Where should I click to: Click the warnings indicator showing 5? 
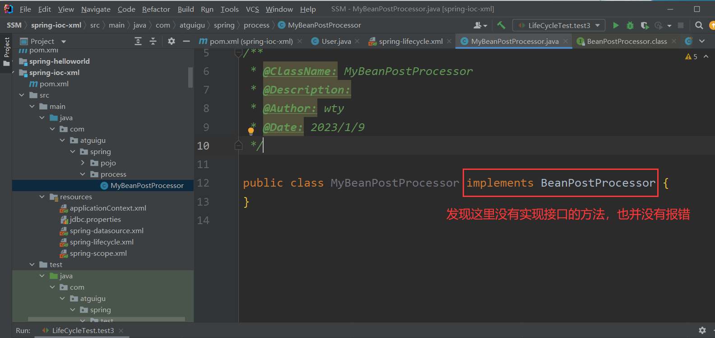point(691,56)
